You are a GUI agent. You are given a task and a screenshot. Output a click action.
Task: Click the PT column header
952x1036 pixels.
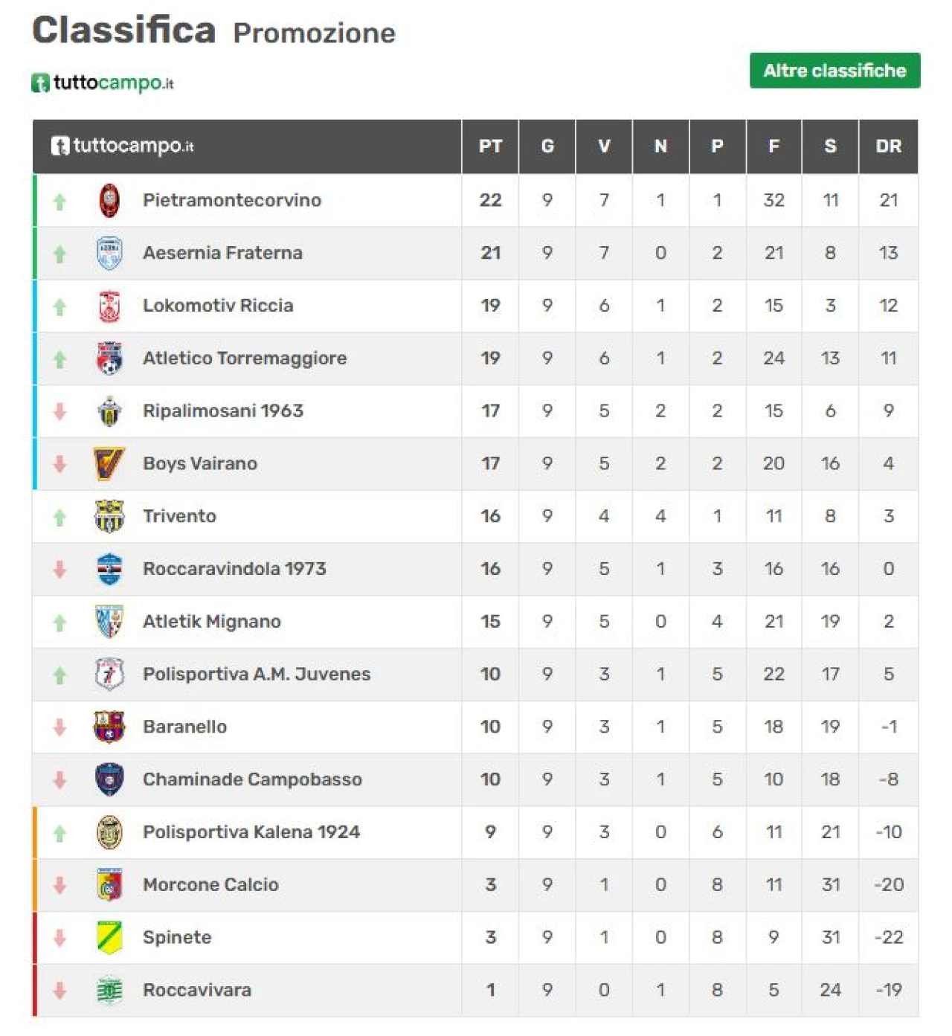(x=490, y=147)
